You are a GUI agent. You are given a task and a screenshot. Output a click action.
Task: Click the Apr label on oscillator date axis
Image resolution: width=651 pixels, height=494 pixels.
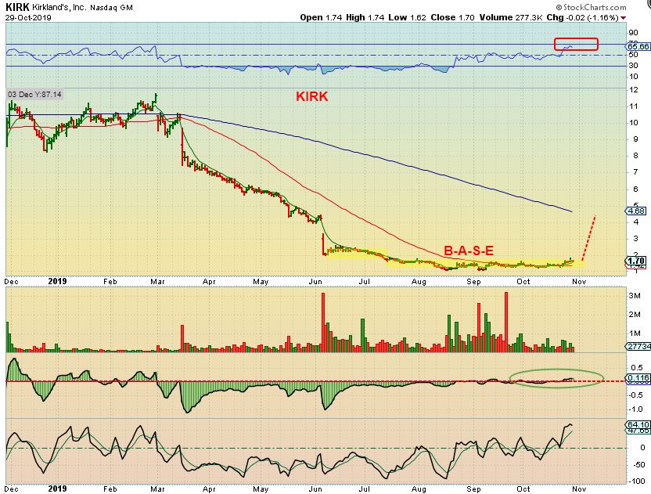209,489
